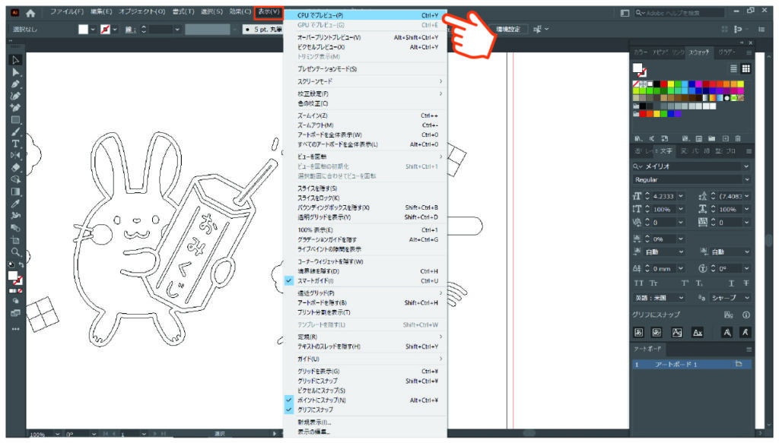779x443 pixels.
Task: Select the Zoom magnifier tool
Action: tap(15, 252)
